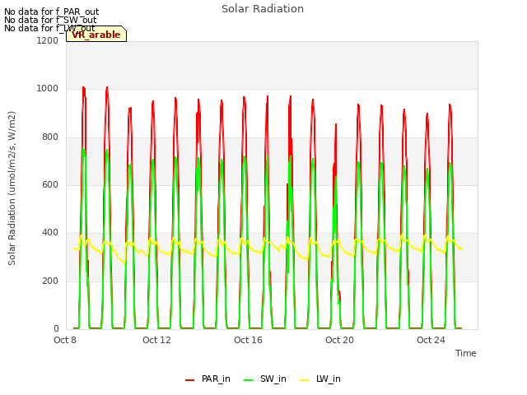The image size is (527, 395).
Task: Click the 1200 y-axis tick label
Action: click(48, 40)
